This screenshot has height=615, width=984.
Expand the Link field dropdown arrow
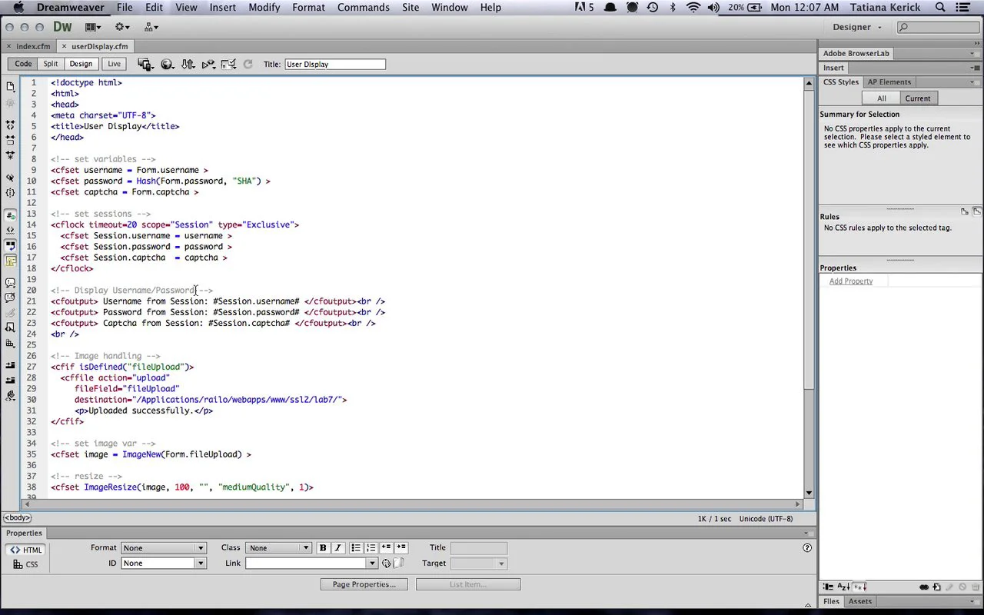pyautogui.click(x=373, y=563)
